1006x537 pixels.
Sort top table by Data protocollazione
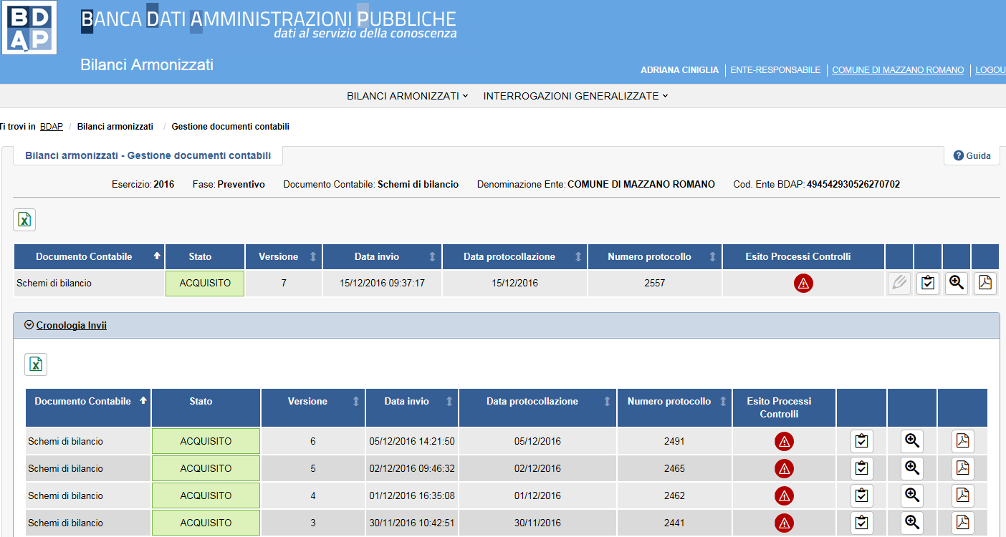coord(514,257)
